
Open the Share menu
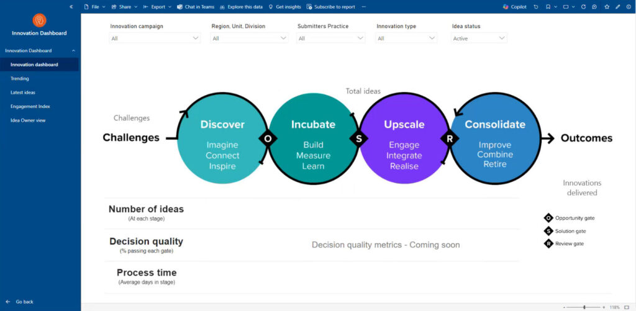(124, 7)
